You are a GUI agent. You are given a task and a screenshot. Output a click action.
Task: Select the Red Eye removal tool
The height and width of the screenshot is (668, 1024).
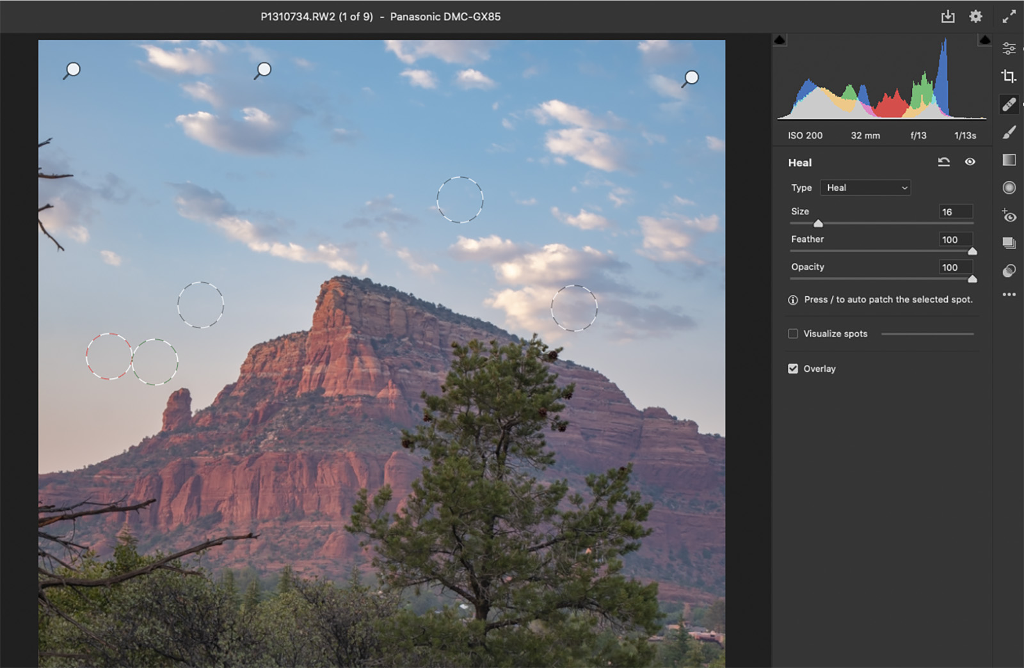pos(1009,216)
